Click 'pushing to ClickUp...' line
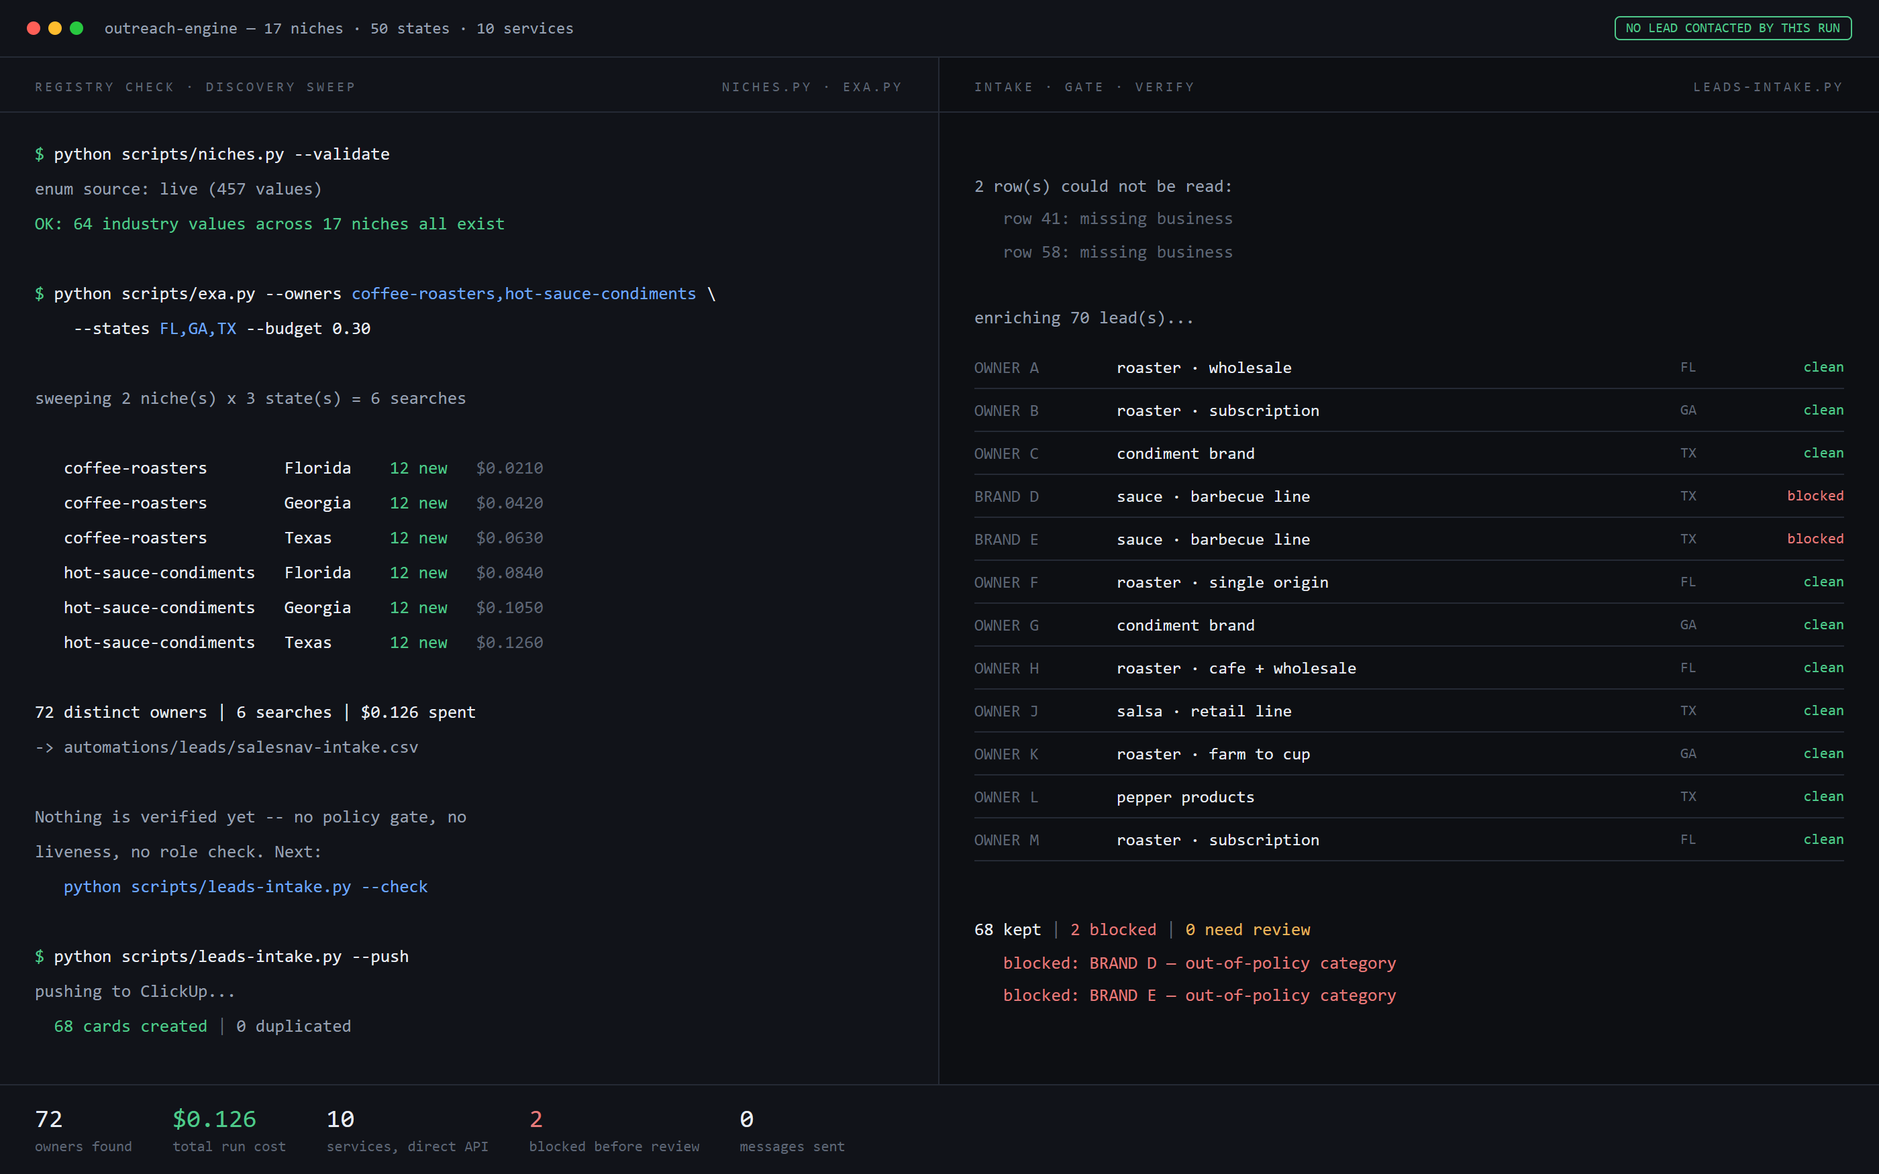Image resolution: width=1879 pixels, height=1174 pixels. [134, 992]
